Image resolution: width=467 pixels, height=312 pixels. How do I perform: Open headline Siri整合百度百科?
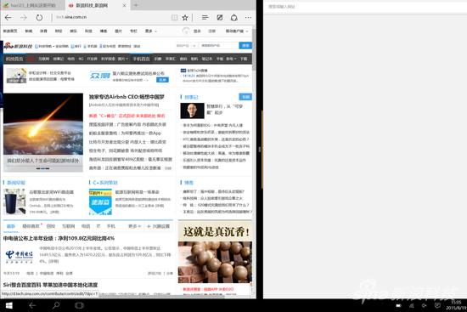(50, 285)
